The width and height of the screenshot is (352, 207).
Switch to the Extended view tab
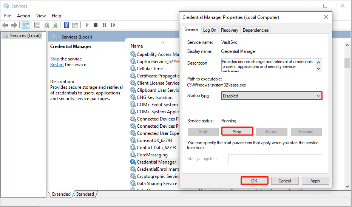point(61,194)
